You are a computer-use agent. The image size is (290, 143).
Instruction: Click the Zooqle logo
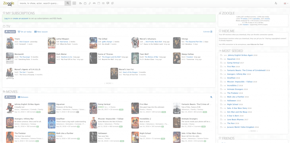coord(8,3)
